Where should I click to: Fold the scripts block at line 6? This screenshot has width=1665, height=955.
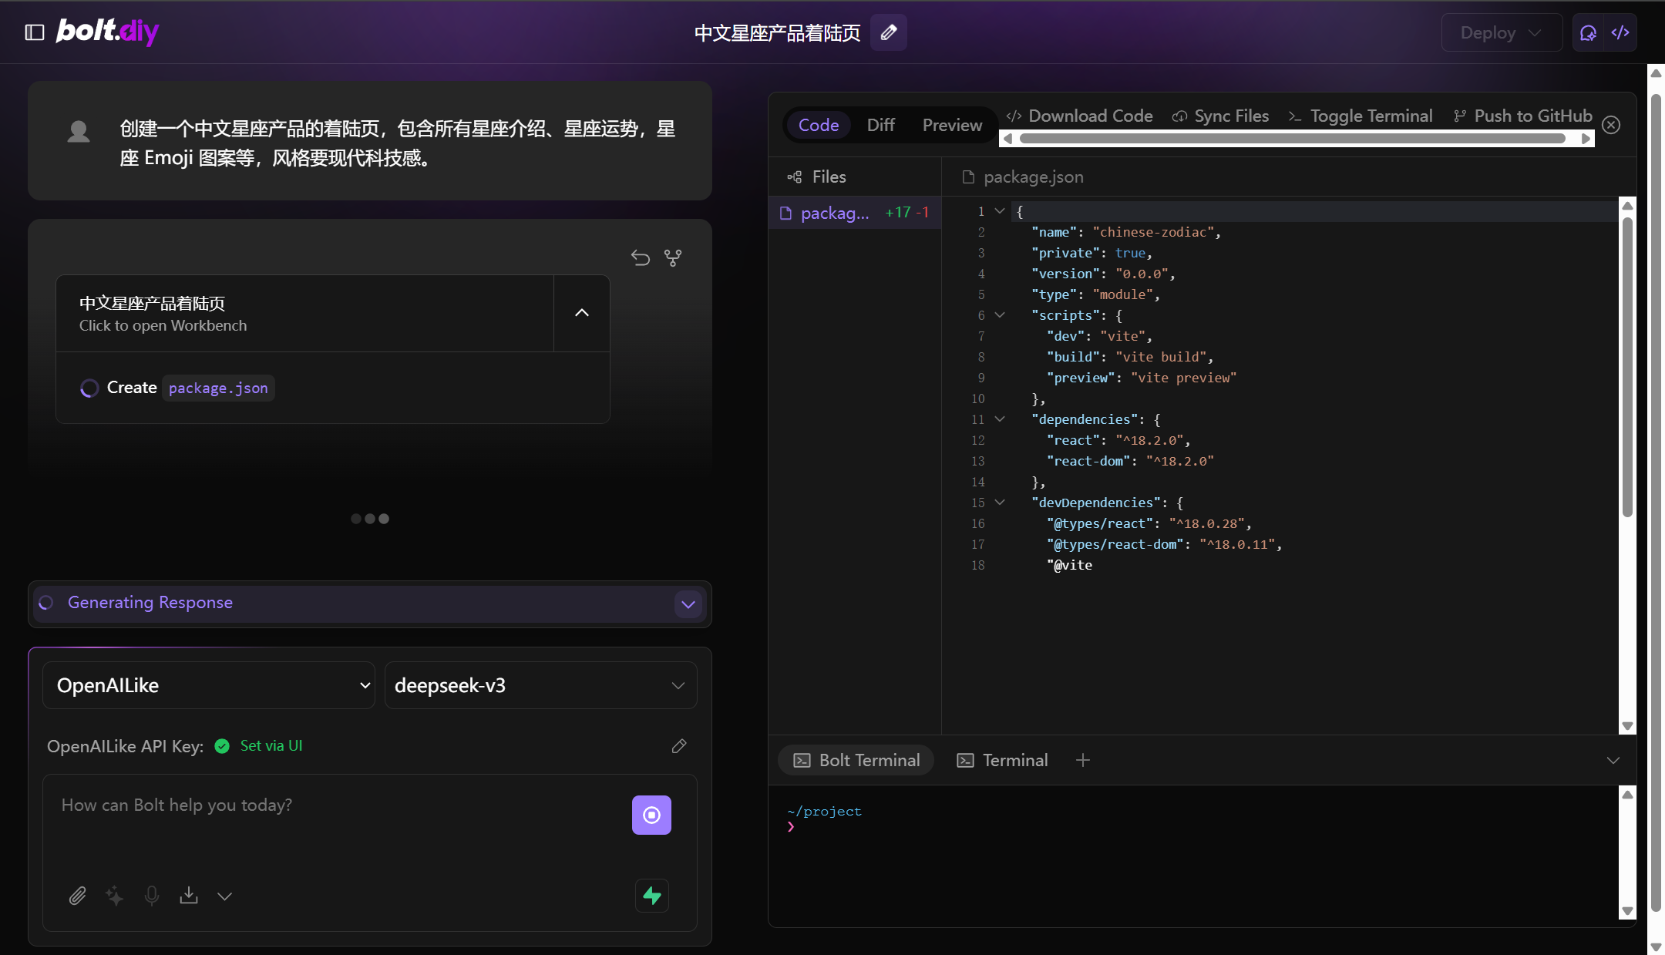pyautogui.click(x=1000, y=315)
